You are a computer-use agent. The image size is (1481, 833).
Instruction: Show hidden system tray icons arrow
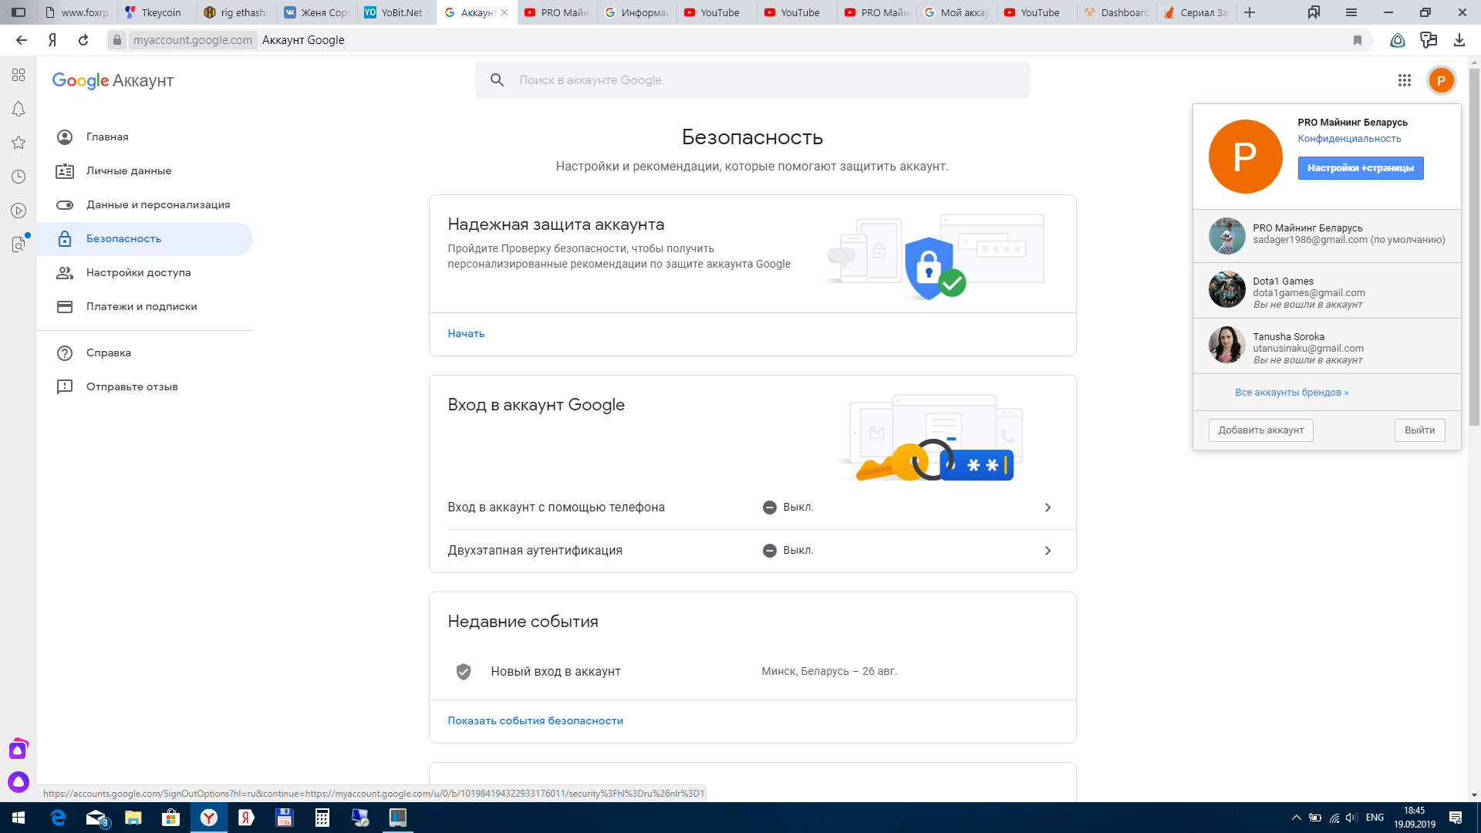coord(1296,818)
